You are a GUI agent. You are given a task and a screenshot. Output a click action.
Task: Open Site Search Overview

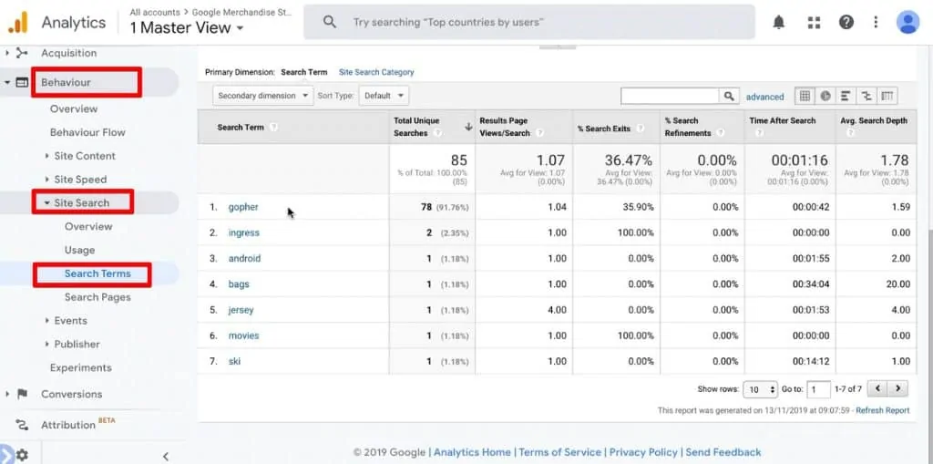pos(88,226)
